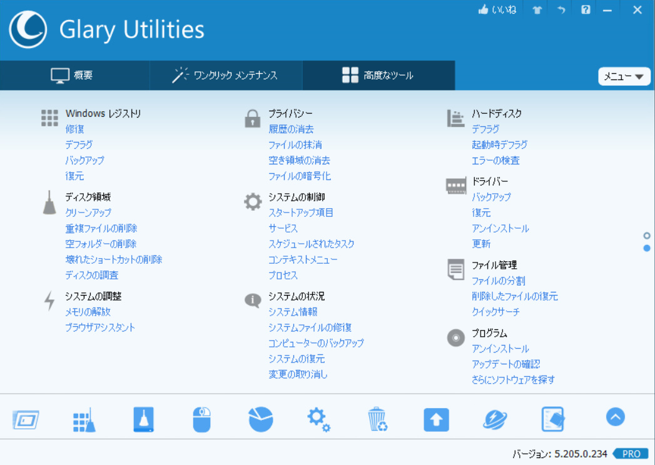The image size is (655, 465).
Task: Open ファイルの抹消 link
Action: point(295,145)
